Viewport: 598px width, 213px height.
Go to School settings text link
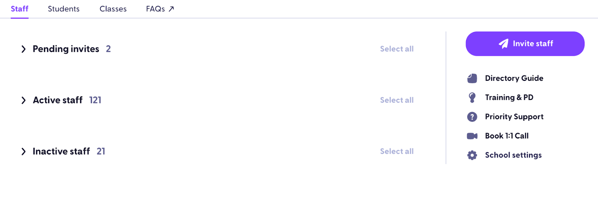pyautogui.click(x=513, y=155)
